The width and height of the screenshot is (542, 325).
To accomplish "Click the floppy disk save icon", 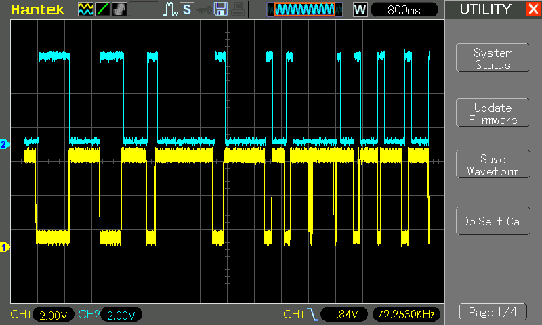I will pyautogui.click(x=221, y=9).
